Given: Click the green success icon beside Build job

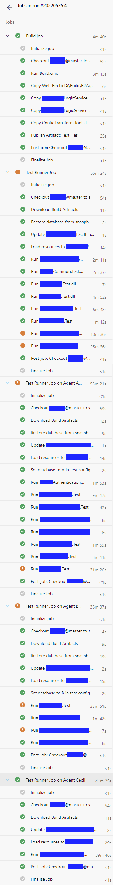Looking at the screenshot, I should 18,36.
